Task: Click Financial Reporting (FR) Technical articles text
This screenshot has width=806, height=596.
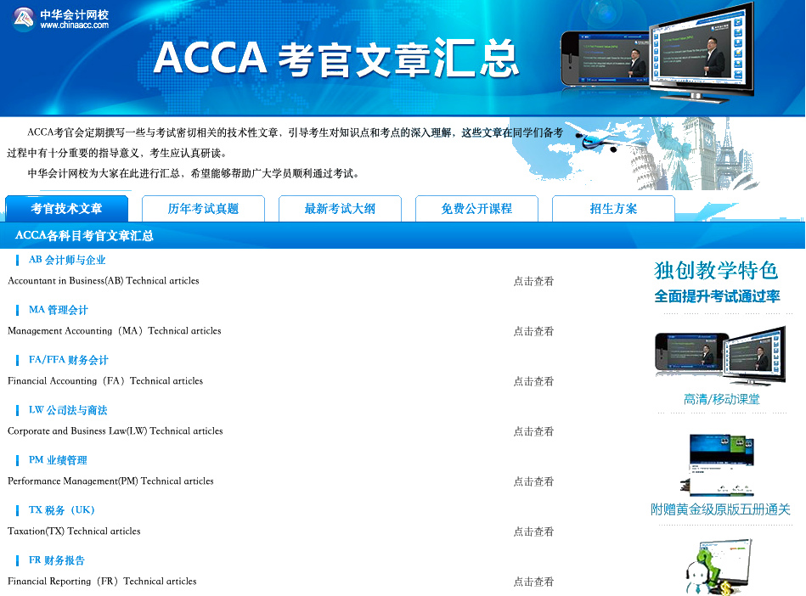Action: 102,581
